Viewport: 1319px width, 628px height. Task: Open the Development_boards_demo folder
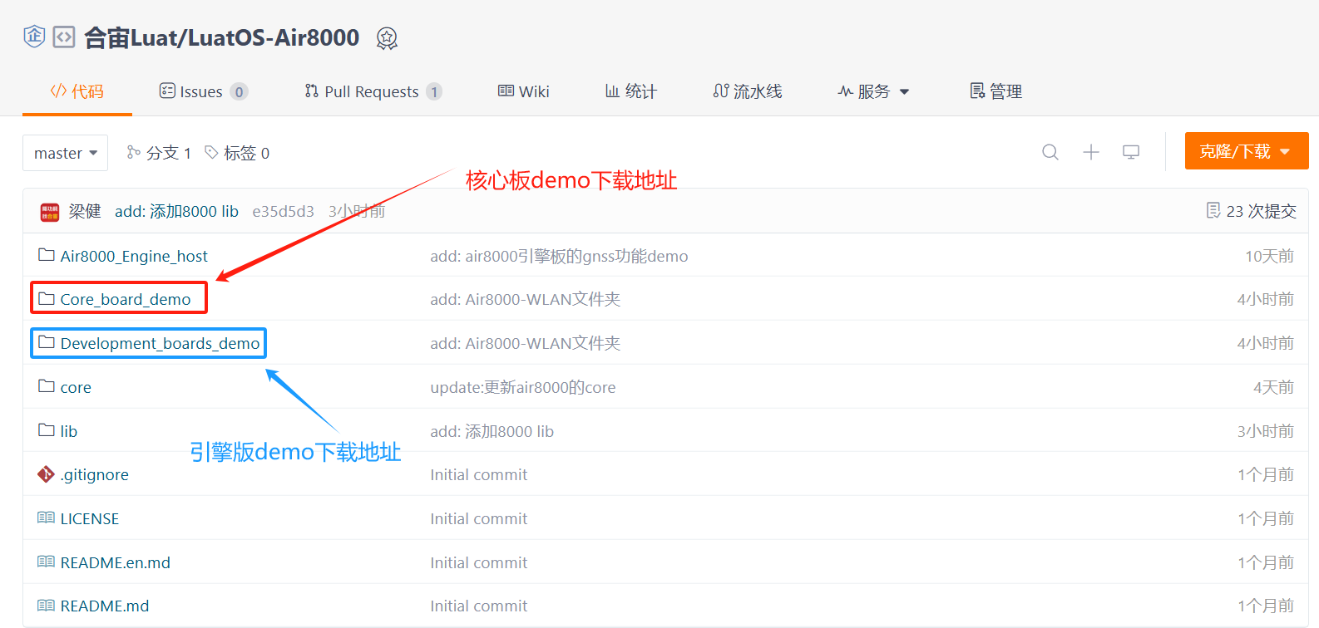(x=160, y=343)
